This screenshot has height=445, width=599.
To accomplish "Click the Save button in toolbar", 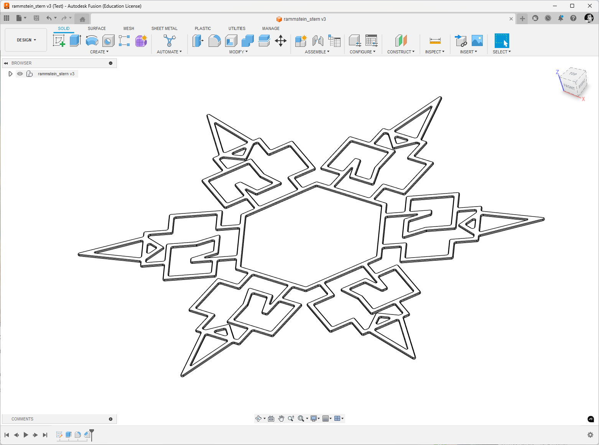I will coord(36,18).
